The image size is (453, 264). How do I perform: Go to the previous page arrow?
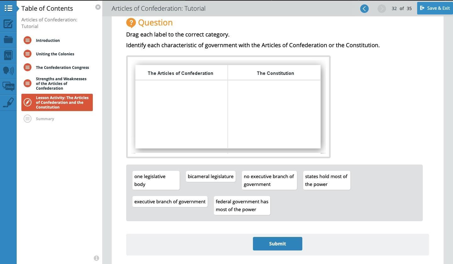[364, 8]
